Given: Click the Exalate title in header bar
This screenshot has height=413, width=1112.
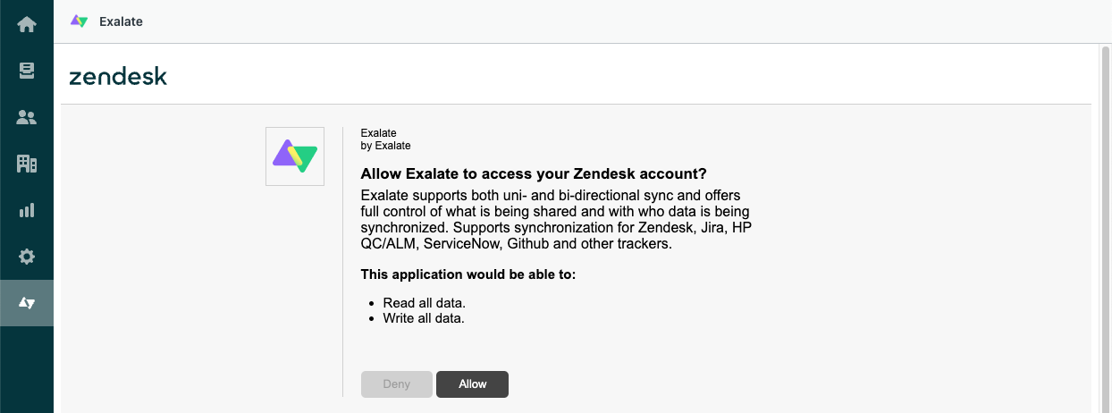Looking at the screenshot, I should (x=121, y=21).
